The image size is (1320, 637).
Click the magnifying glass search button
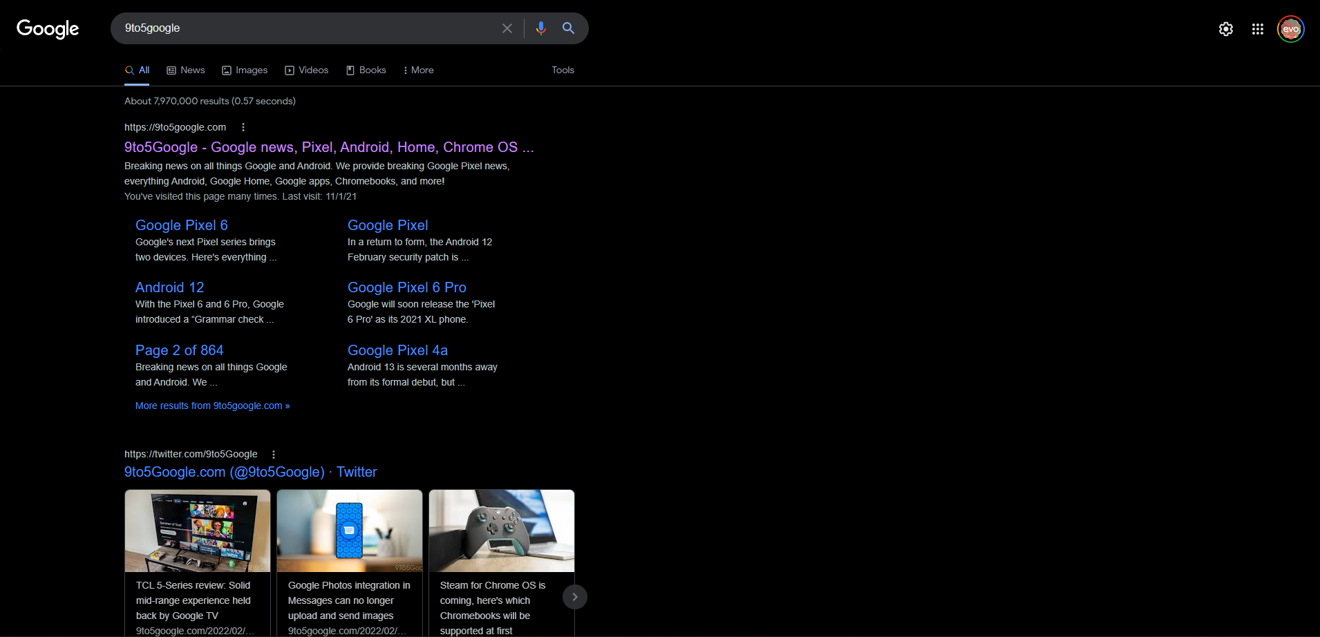coord(568,28)
